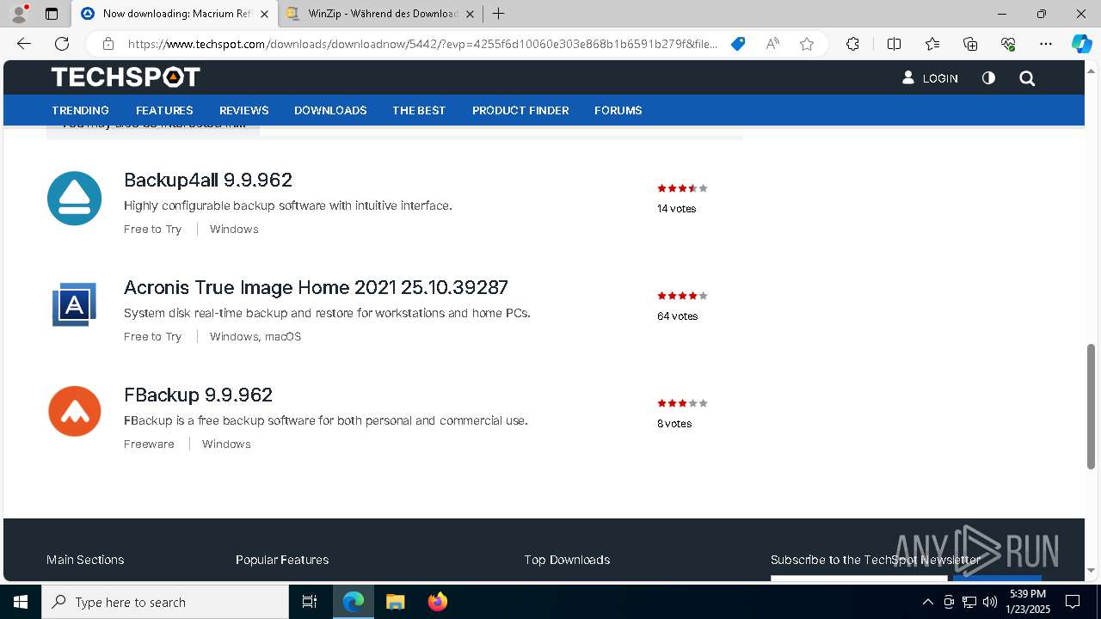
Task: Open Acronis True Image Home 2021 link
Action: 316,287
